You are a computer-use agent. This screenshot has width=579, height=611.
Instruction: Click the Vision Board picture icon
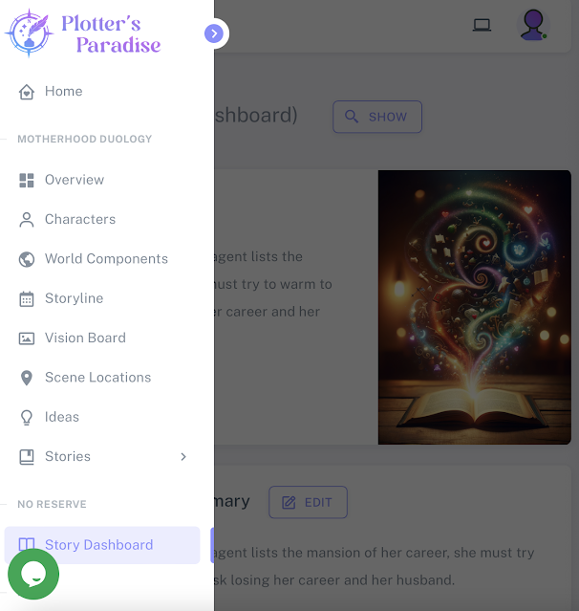27,338
